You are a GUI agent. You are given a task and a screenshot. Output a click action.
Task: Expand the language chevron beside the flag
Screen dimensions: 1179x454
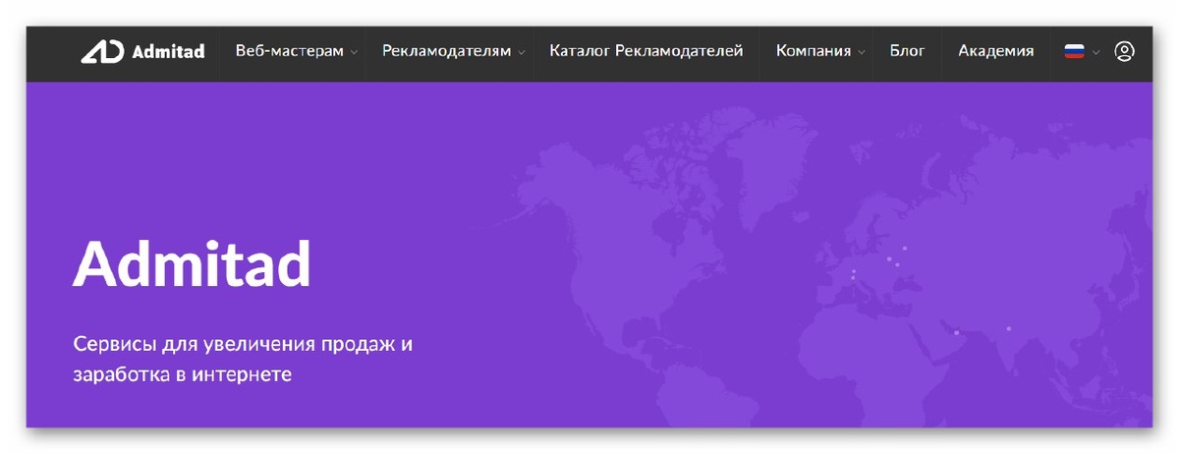click(1096, 52)
